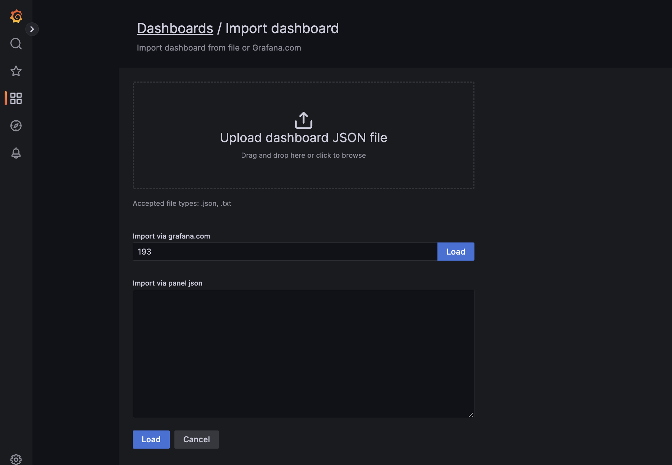This screenshot has width=672, height=465.
Task: Click the 'Upload dashboard JSON file' heading in the drop zone
Action: (304, 138)
